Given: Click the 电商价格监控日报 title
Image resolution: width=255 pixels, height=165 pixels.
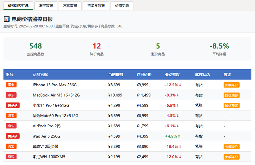Looking at the screenshot, I should (x=32, y=19).
